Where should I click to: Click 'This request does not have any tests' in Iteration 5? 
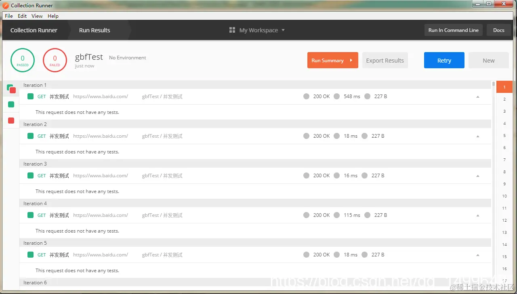pos(77,271)
